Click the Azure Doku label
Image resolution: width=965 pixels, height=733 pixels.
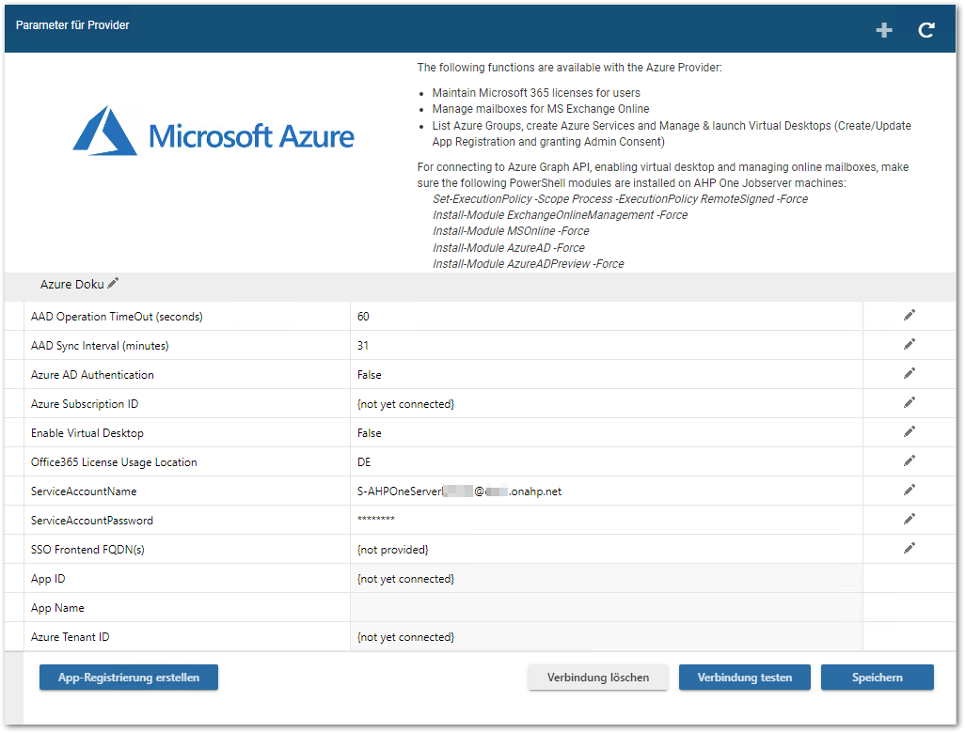(x=72, y=284)
